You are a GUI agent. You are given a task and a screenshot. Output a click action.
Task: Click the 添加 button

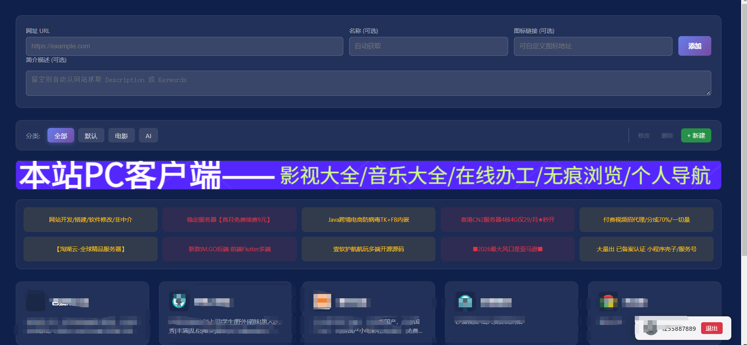694,46
